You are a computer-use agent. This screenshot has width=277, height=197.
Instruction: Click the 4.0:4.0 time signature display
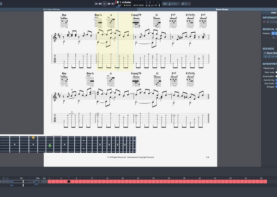click(127, 6)
